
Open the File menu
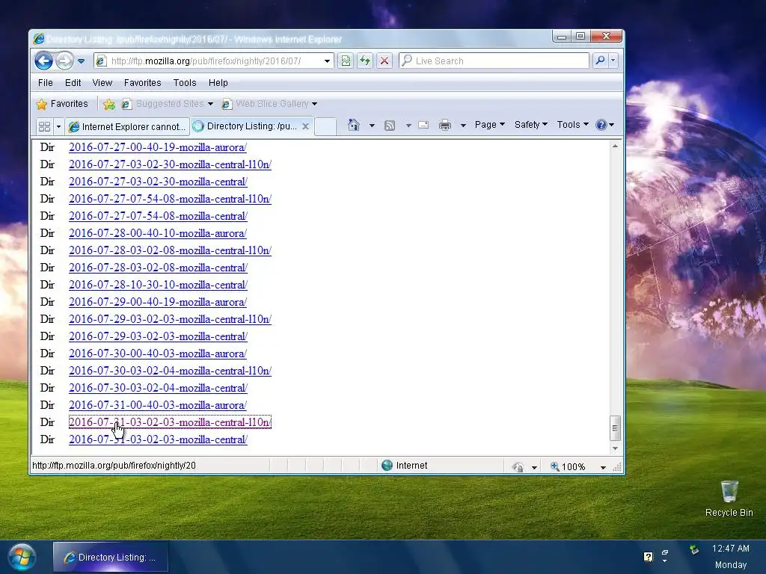[46, 83]
